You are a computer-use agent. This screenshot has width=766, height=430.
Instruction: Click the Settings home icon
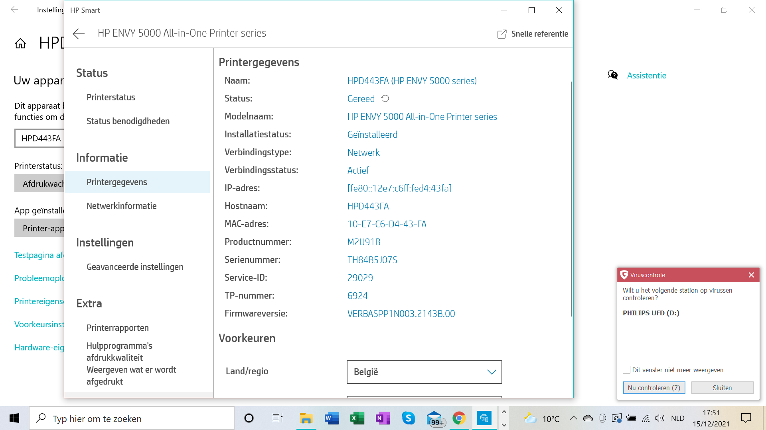point(20,43)
